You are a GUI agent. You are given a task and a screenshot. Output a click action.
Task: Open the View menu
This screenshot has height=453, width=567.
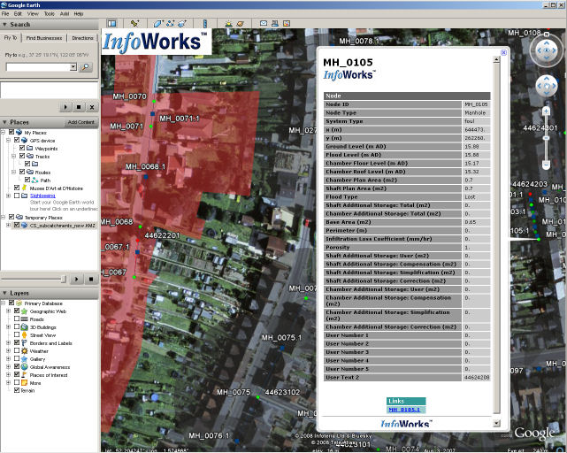click(33, 14)
